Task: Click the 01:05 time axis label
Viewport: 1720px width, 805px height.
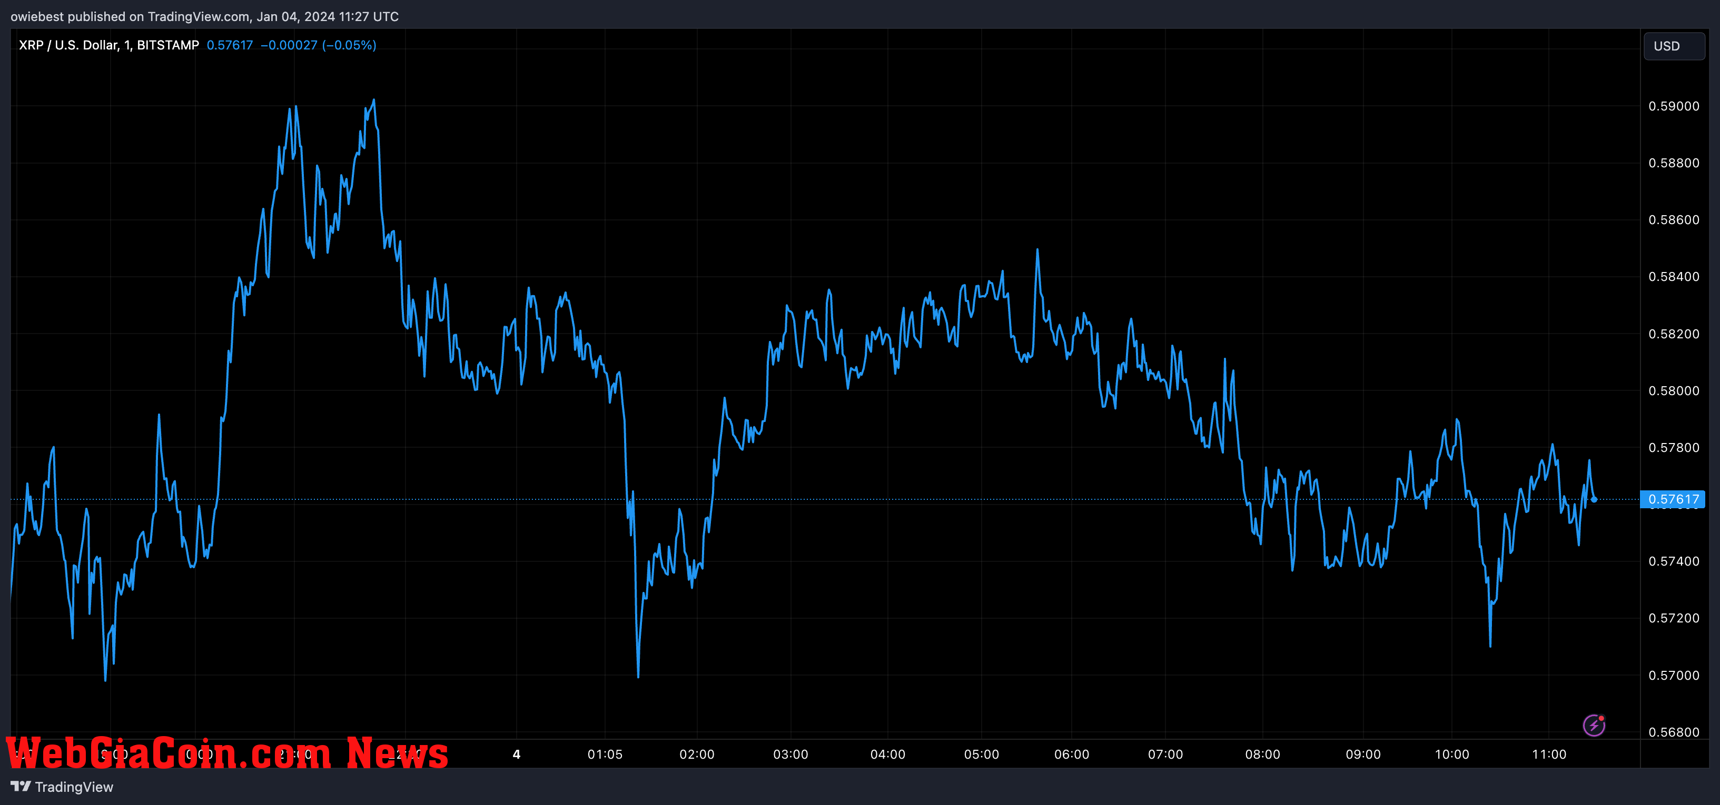Action: click(605, 754)
